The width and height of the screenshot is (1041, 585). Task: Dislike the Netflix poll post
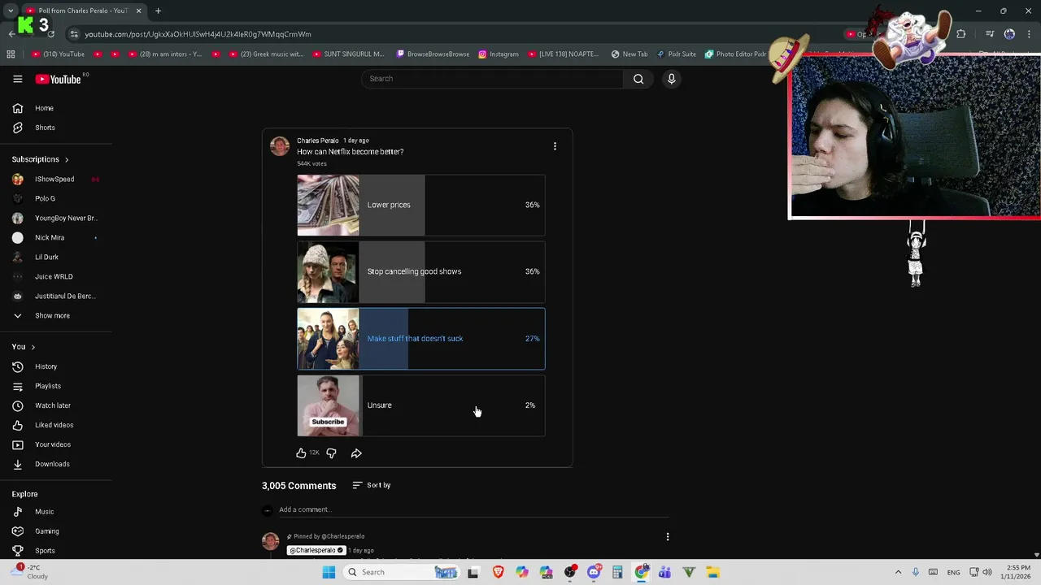pos(331,453)
